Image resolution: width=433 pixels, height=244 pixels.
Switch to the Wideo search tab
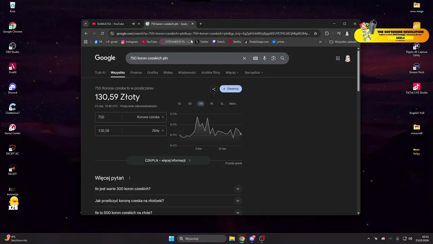[x=168, y=73]
